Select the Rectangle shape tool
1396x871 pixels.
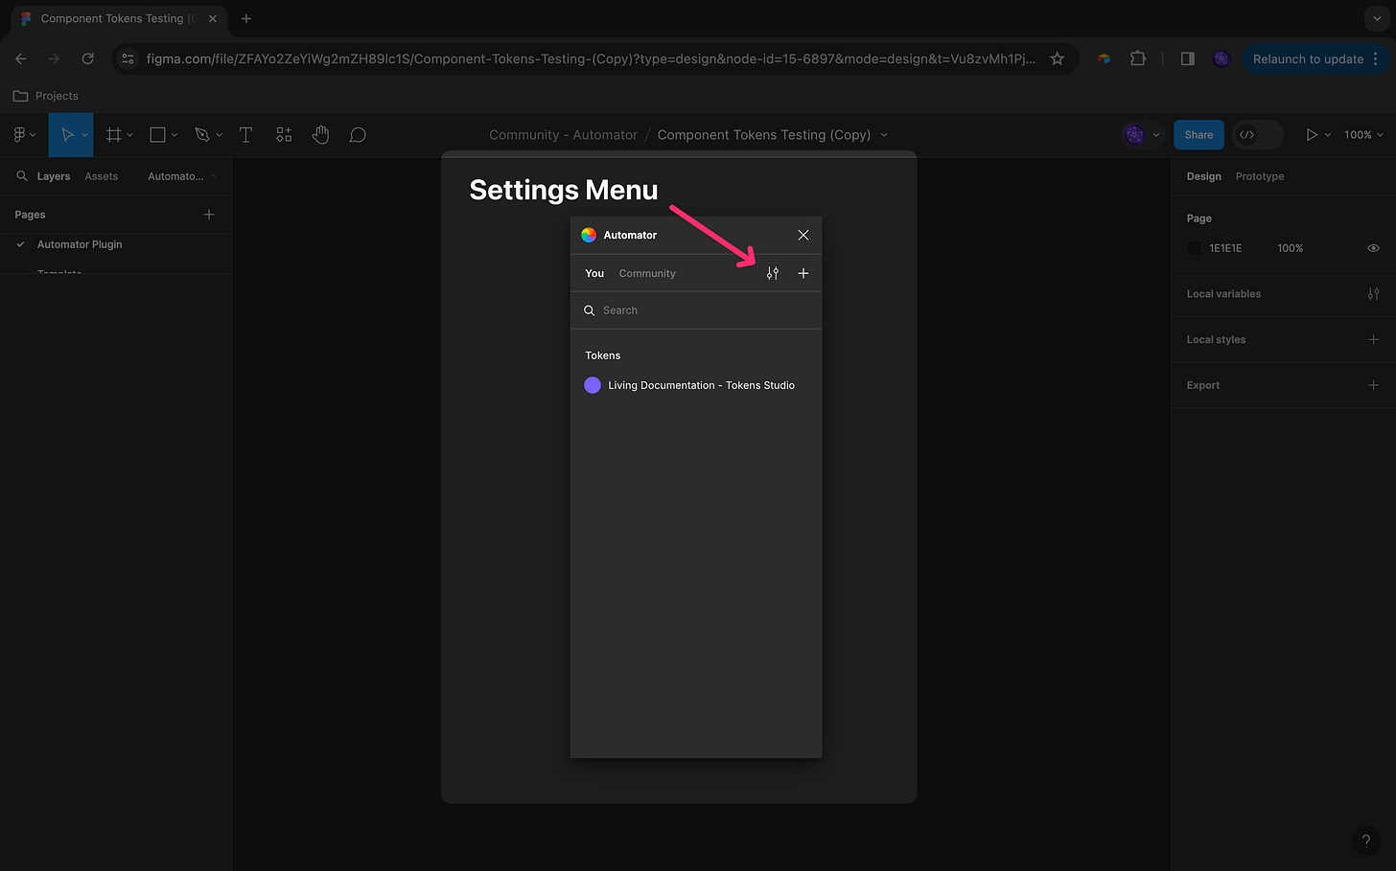pos(158,135)
